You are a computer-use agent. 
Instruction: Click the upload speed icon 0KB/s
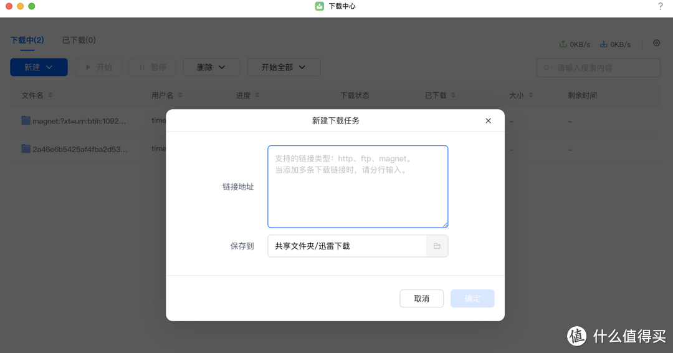(x=563, y=44)
